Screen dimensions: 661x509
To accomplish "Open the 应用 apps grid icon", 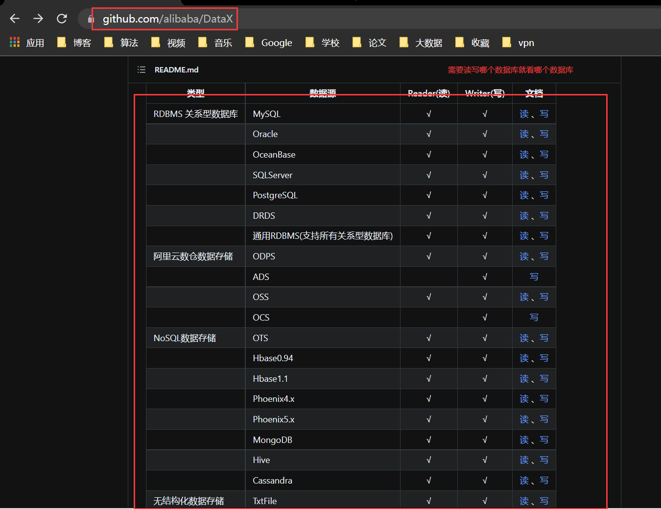I will pyautogui.click(x=15, y=43).
